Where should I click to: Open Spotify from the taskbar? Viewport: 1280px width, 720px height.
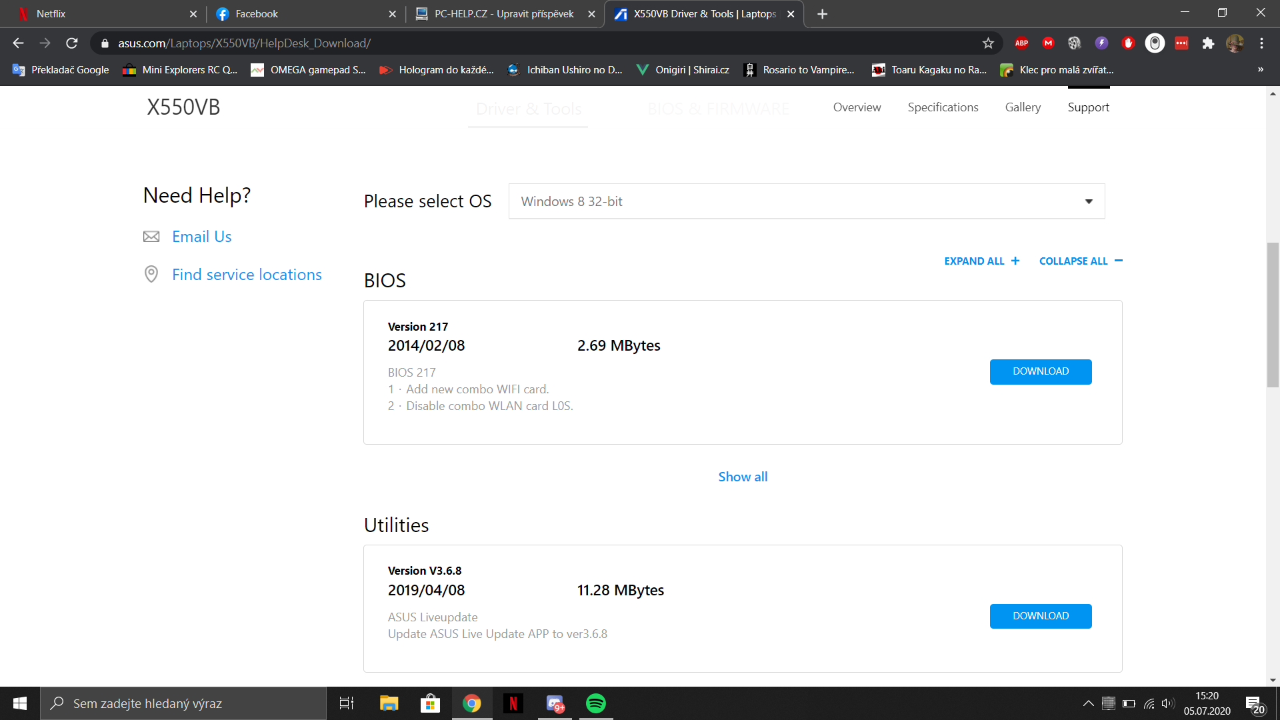595,703
